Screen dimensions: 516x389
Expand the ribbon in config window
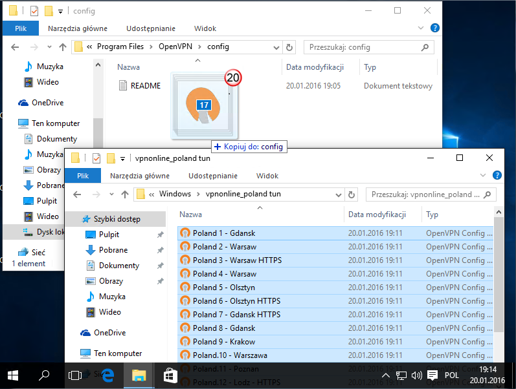pyautogui.click(x=421, y=28)
